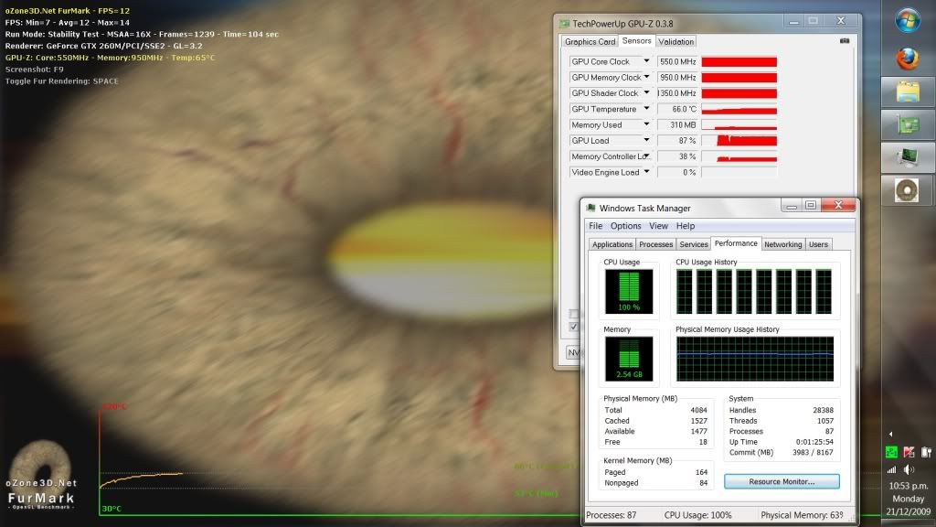The image size is (936, 527).
Task: Open Task Manager Help menu
Action: [x=686, y=226]
